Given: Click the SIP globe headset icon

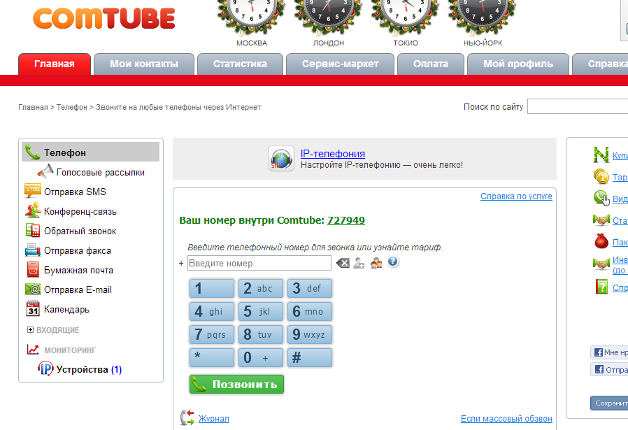Looking at the screenshot, I should click(280, 159).
